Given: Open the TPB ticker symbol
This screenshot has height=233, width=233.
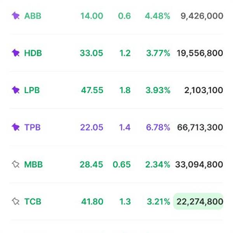Looking at the screenshot, I should click(x=32, y=127).
